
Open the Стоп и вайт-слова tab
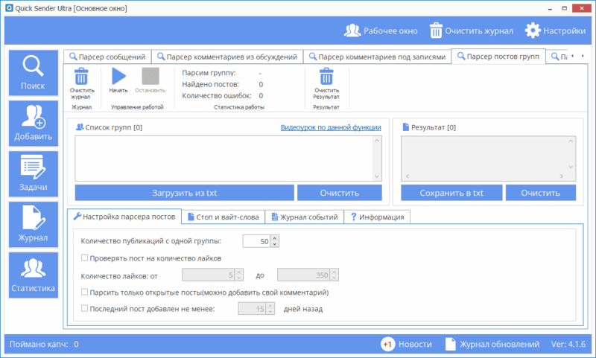coord(223,217)
